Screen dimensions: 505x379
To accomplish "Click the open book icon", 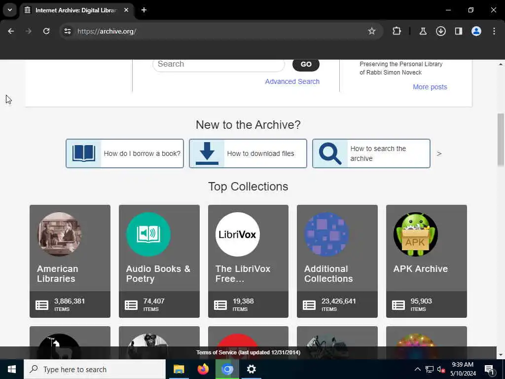I will (84, 153).
